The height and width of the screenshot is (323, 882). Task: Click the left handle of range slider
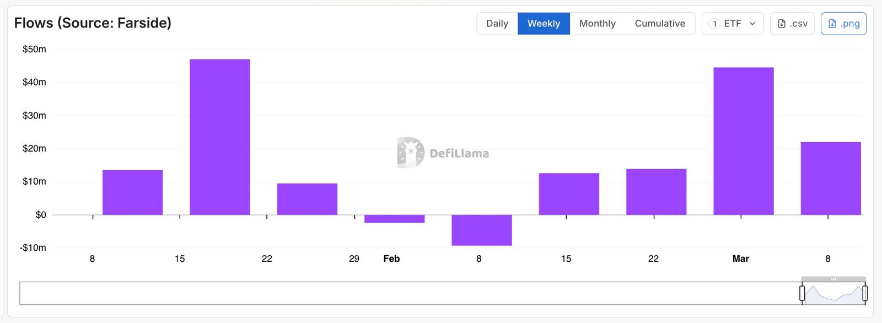point(802,293)
